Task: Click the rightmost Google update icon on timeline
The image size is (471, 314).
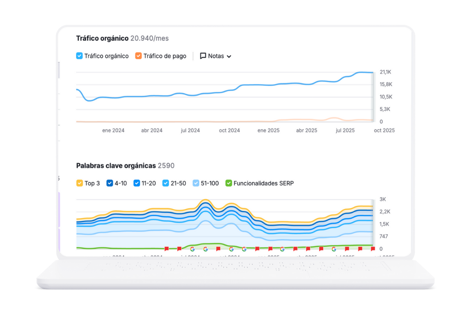Action: point(334,249)
